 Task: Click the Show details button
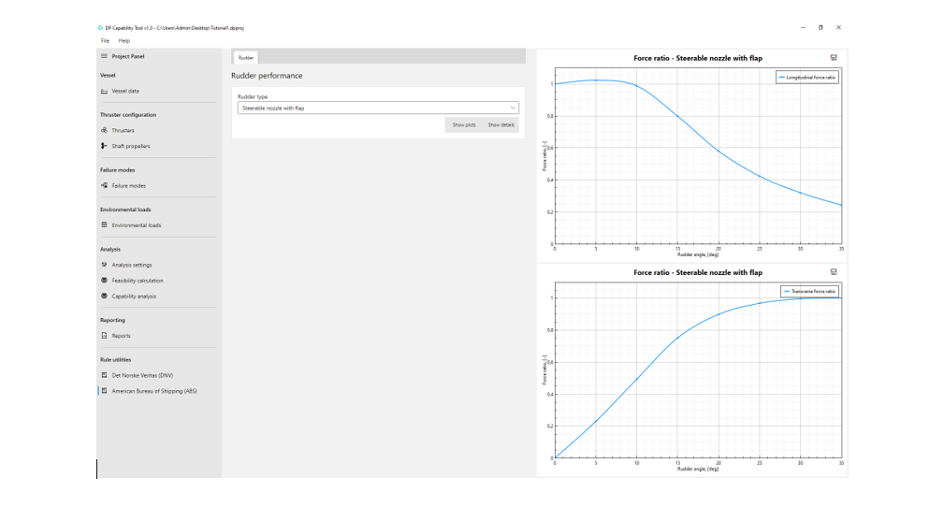(x=501, y=125)
